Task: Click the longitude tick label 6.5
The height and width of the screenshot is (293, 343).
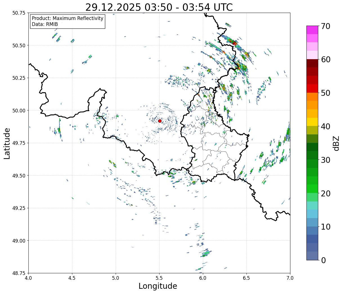Action: click(x=246, y=278)
